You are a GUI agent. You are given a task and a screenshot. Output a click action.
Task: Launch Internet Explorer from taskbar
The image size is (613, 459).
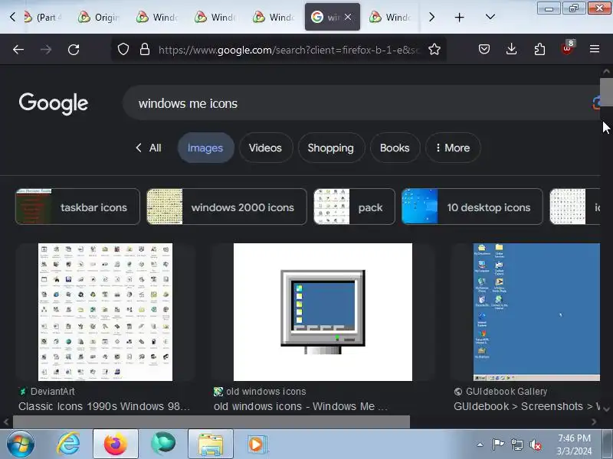pos(68,444)
